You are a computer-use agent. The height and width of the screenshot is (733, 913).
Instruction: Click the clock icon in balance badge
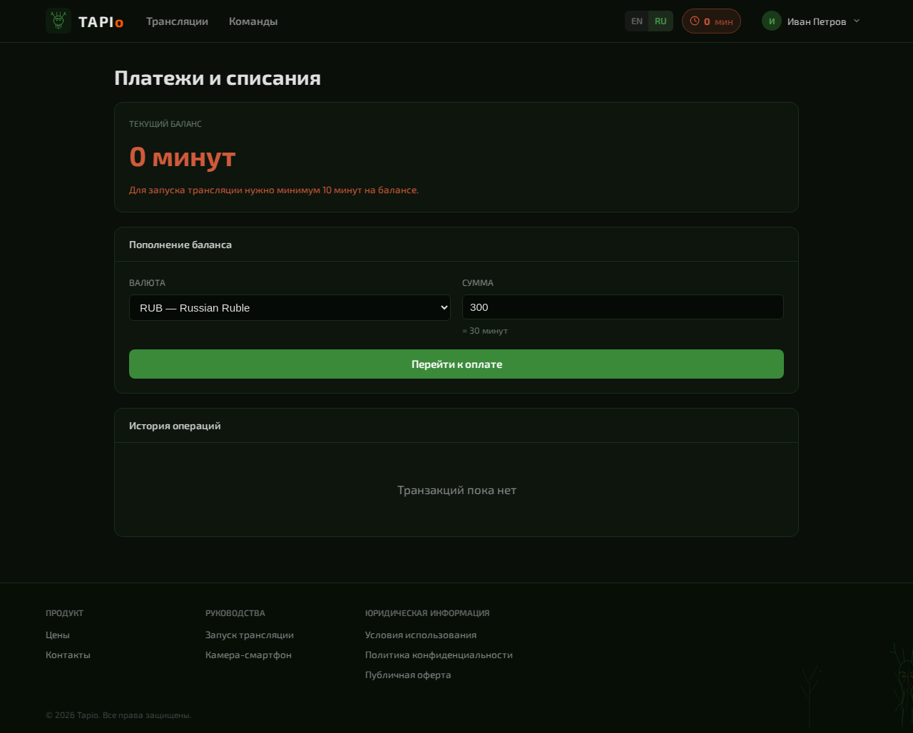coord(695,21)
